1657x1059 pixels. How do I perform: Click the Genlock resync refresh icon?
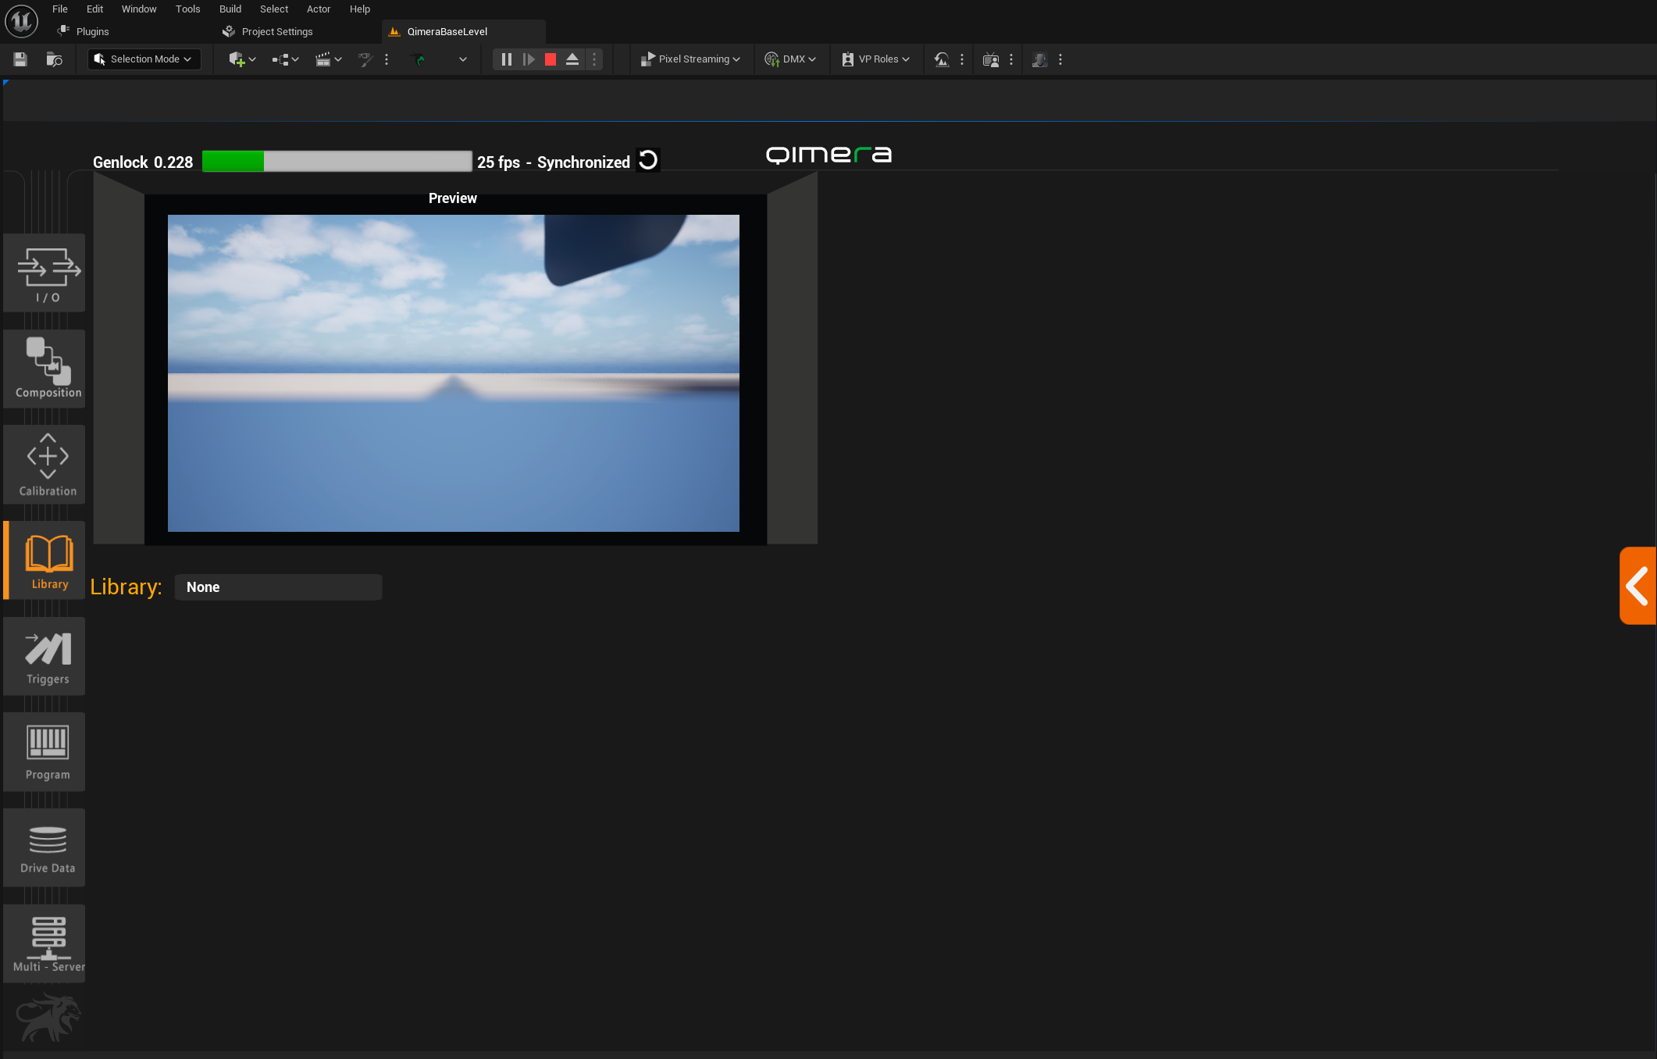tap(648, 161)
